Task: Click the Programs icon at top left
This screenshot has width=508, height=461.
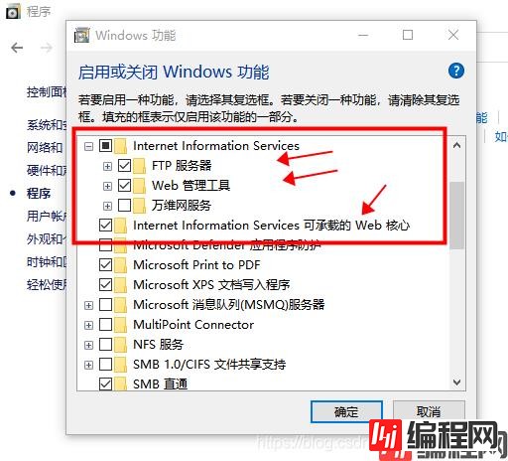Action: pos(13,12)
